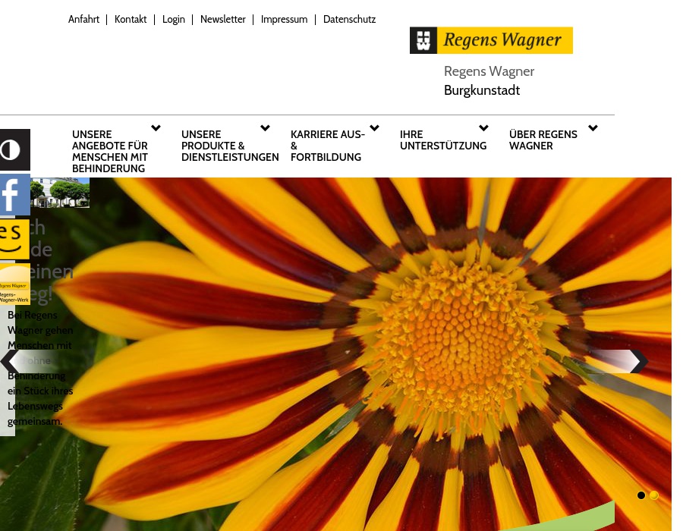Open the Regens-Wagner-Werk badge icon

click(x=14, y=285)
